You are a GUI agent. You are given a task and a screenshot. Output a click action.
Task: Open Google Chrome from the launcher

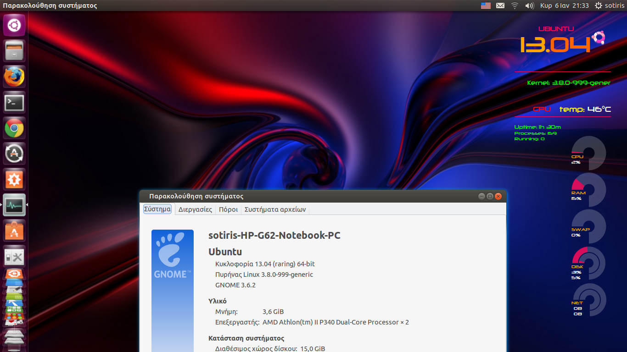coord(14,128)
